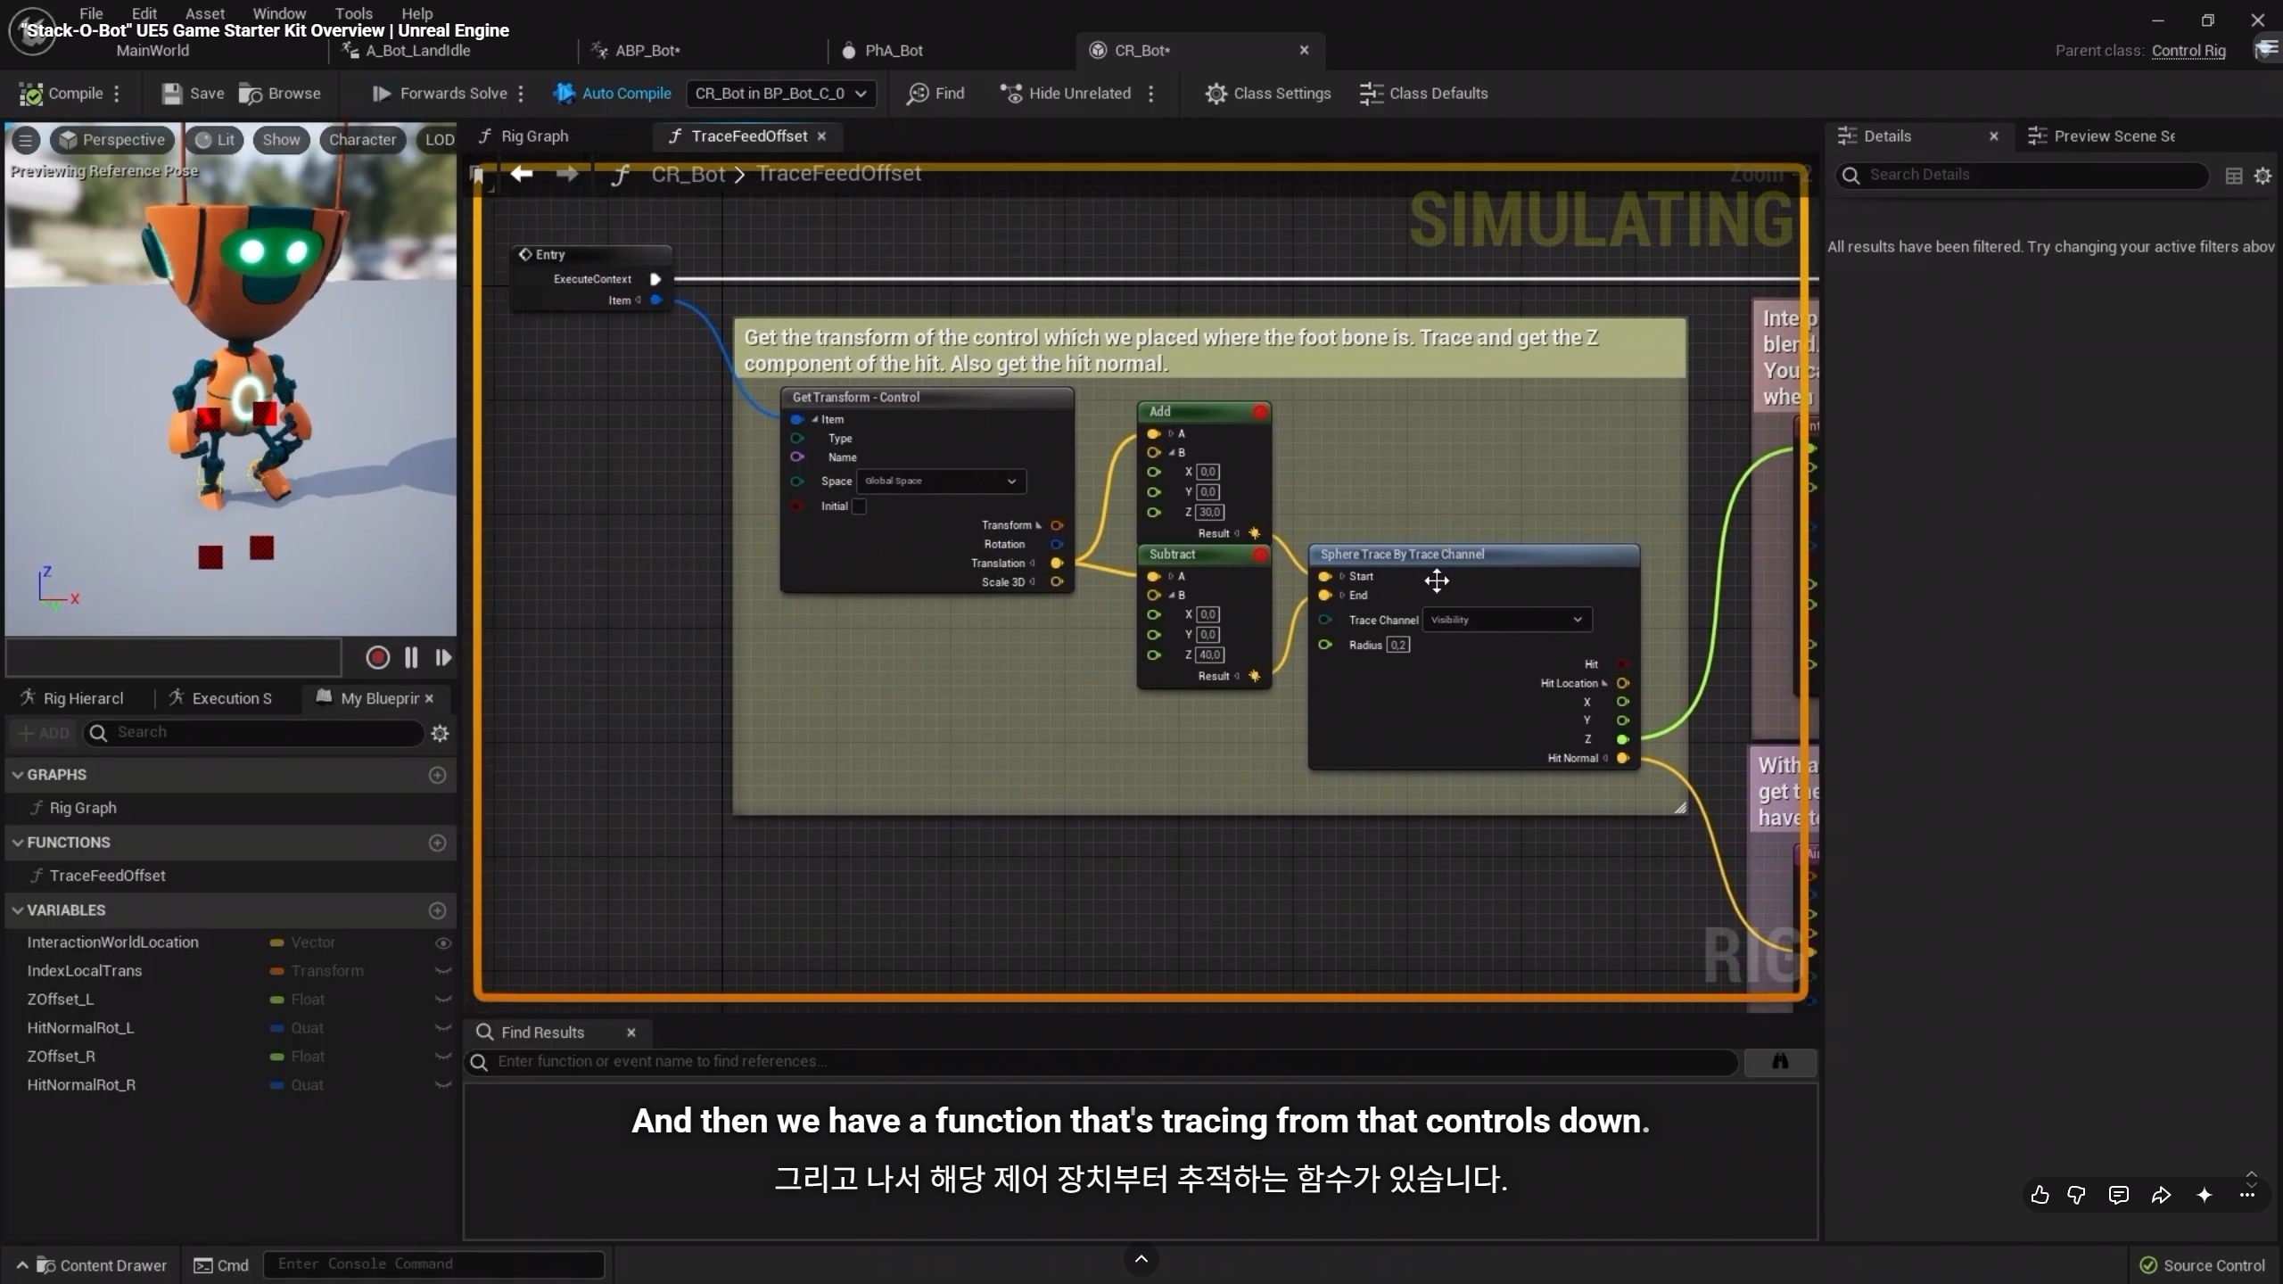
Task: Browse to asset in Content Browser
Action: (x=280, y=94)
